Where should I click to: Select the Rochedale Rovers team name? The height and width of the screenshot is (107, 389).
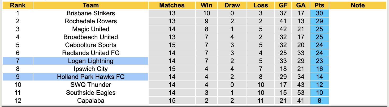coord(90,21)
